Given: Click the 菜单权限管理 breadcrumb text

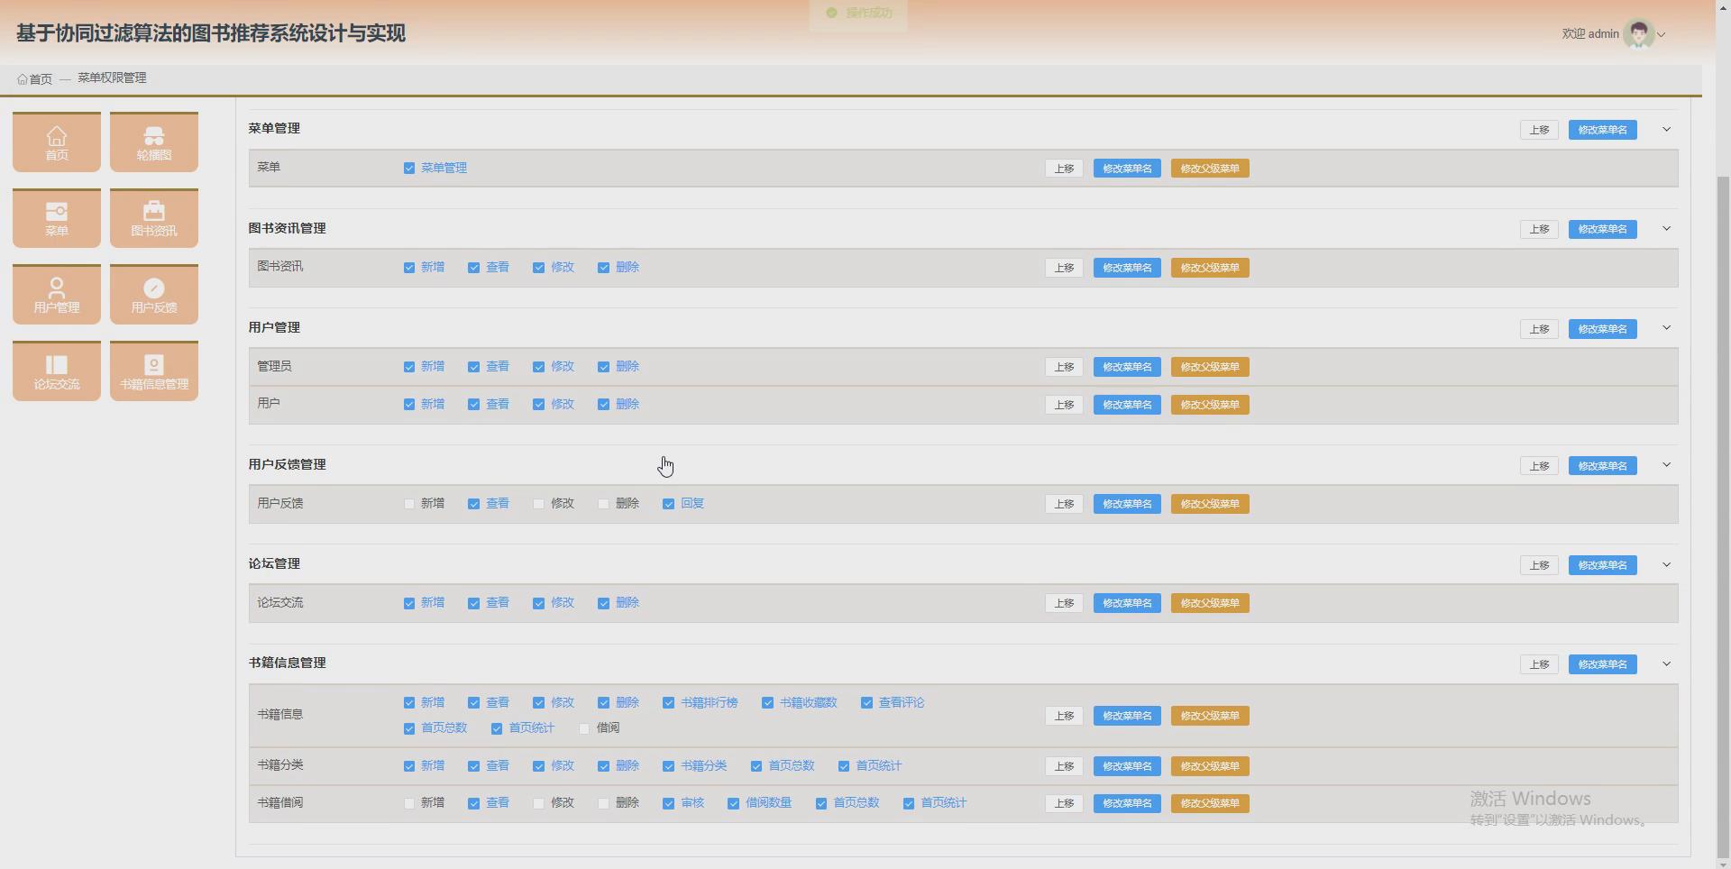Looking at the screenshot, I should (x=112, y=78).
